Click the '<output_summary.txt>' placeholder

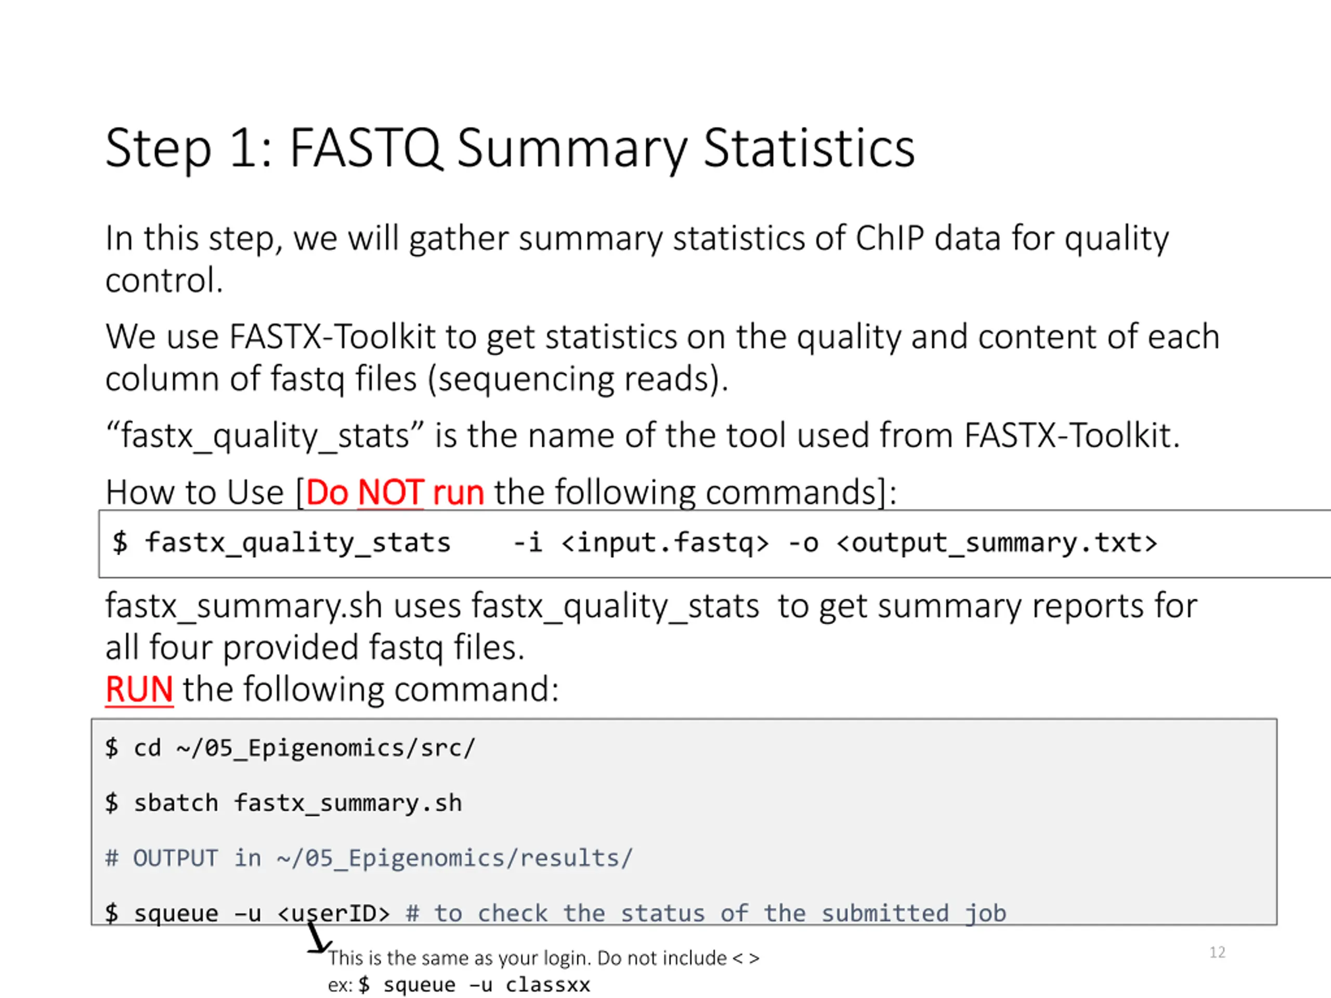coord(997,543)
